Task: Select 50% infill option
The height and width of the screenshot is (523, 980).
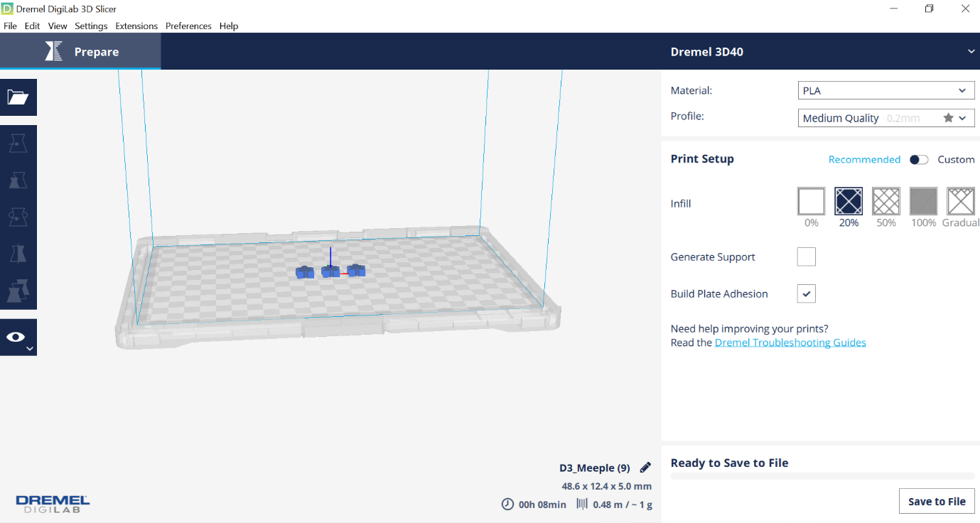Action: click(886, 201)
